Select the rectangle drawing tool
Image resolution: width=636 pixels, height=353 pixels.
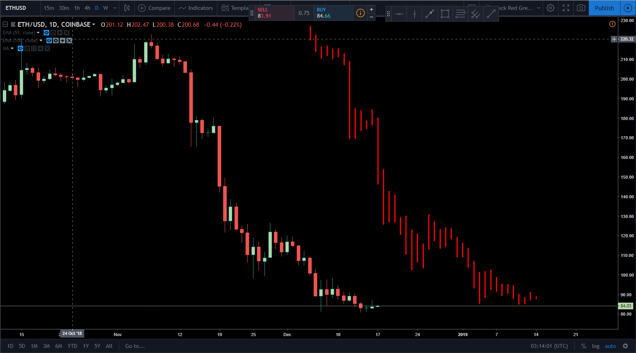point(445,14)
